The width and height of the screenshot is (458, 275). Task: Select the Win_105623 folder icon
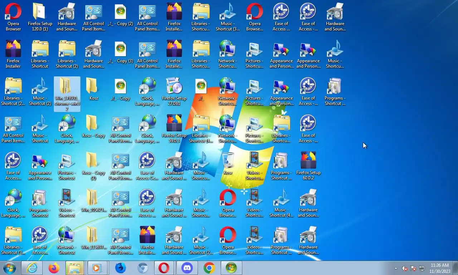(93, 201)
